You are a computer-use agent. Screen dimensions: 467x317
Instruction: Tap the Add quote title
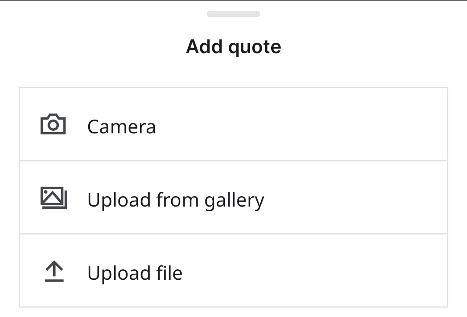click(233, 46)
